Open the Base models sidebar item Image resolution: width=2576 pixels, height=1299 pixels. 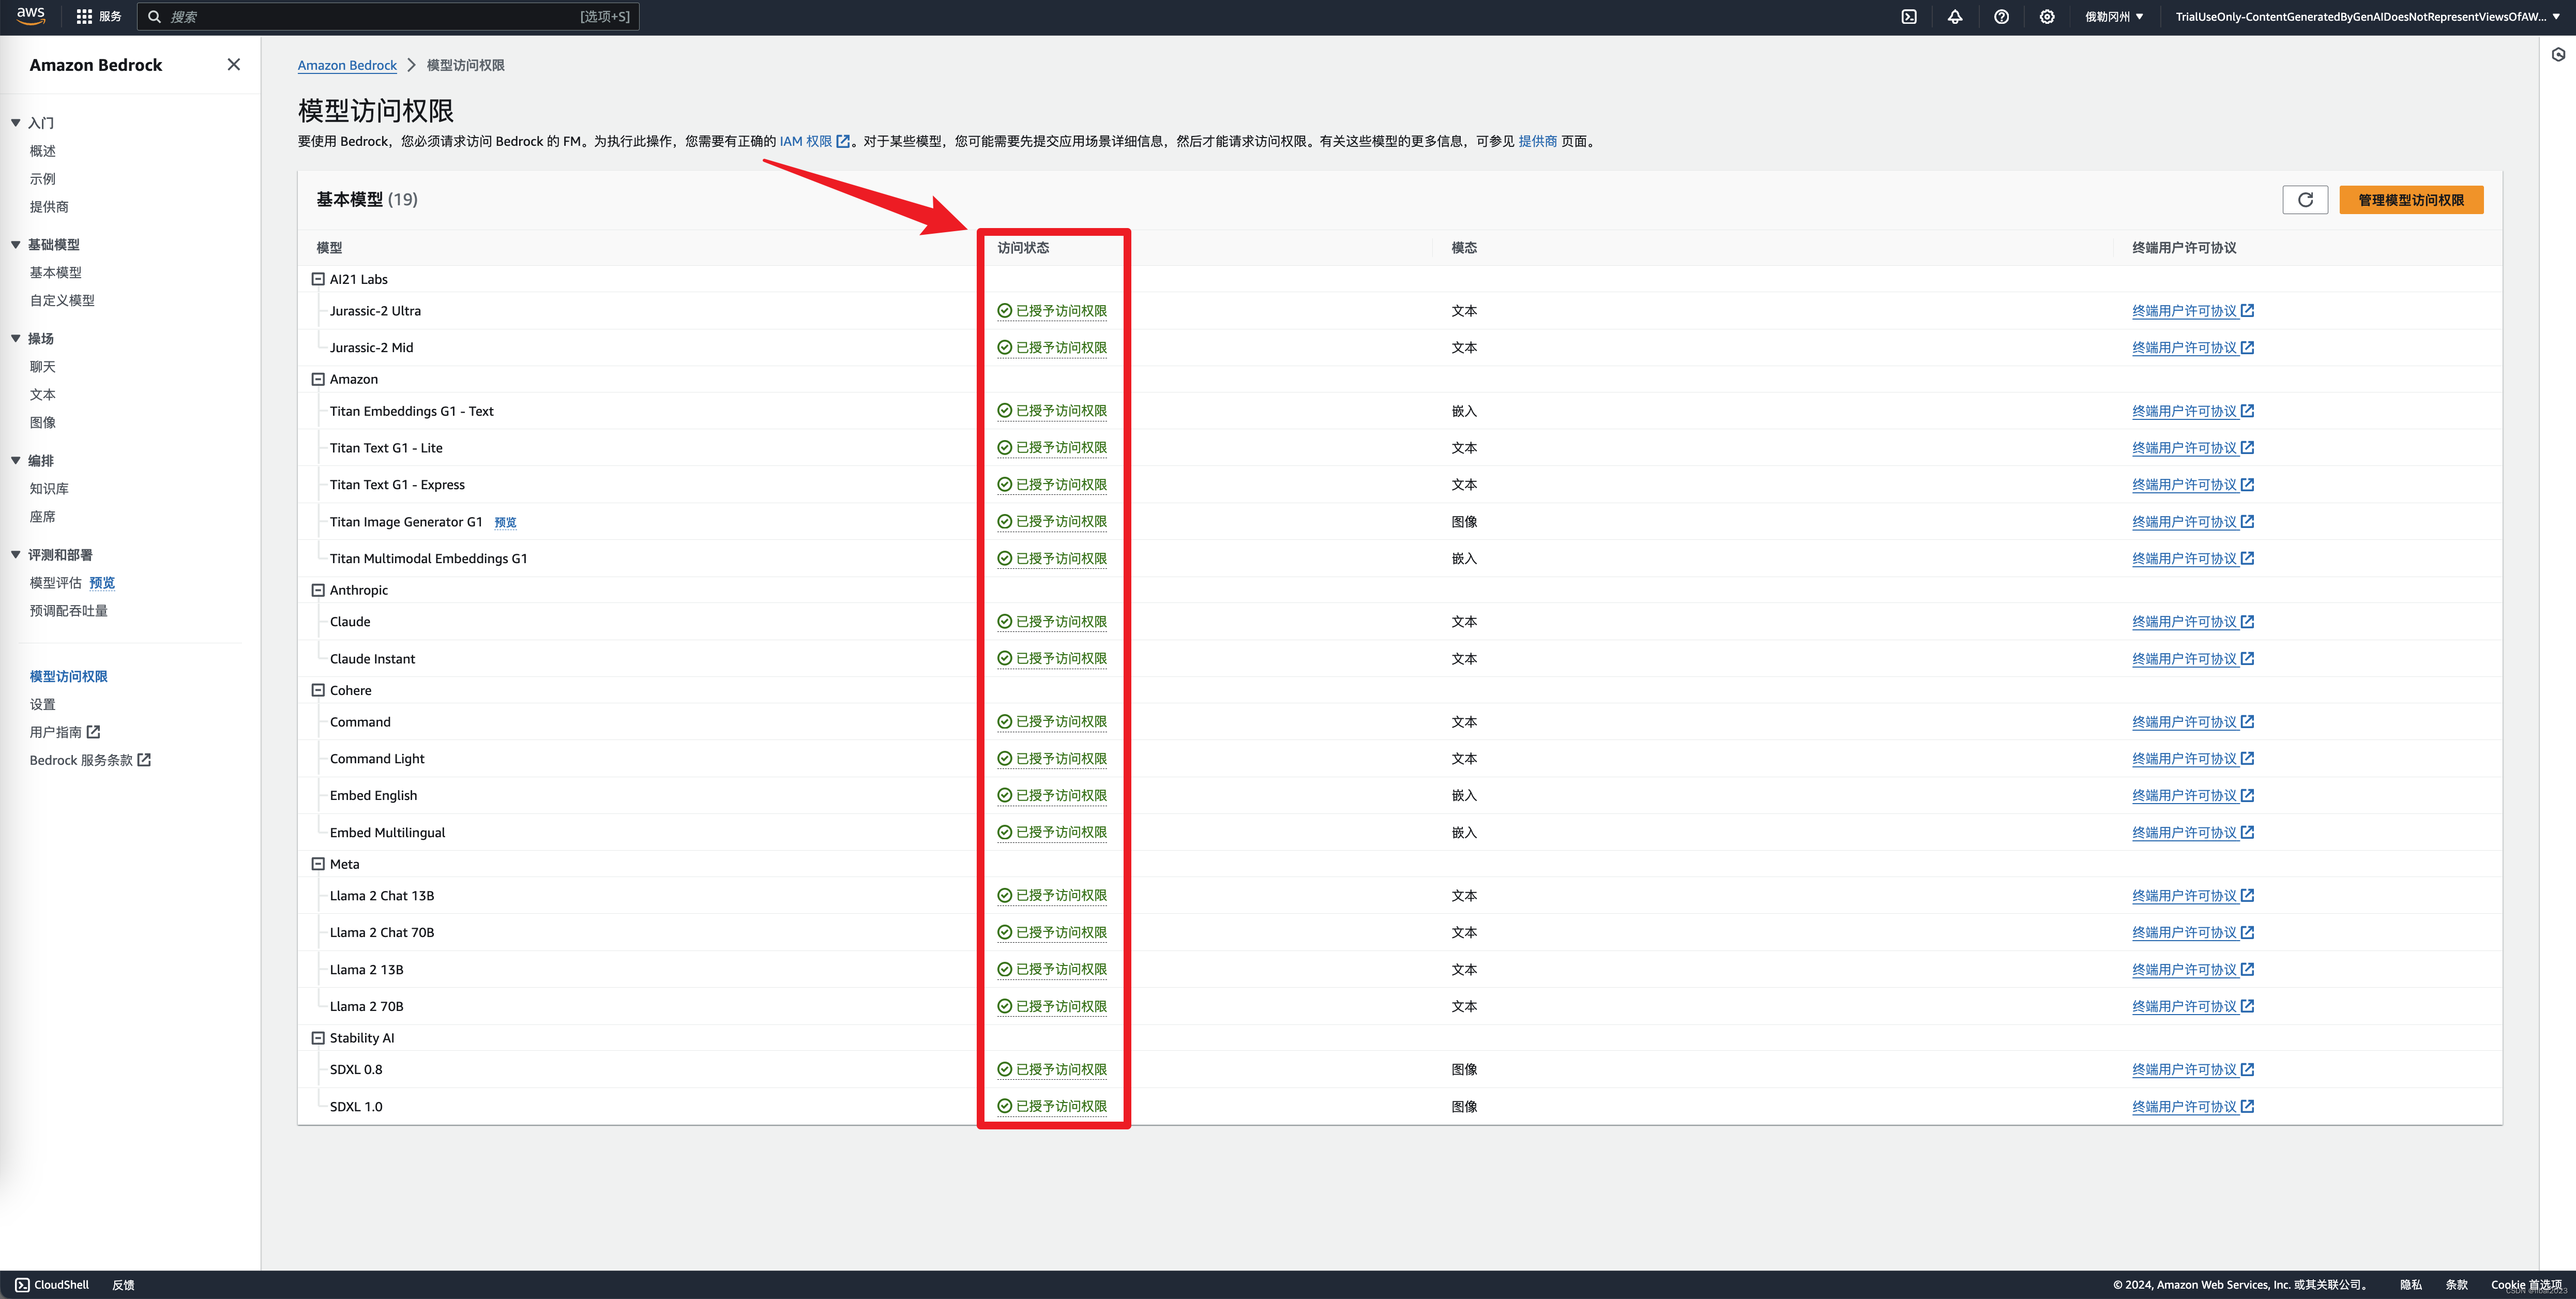[56, 272]
